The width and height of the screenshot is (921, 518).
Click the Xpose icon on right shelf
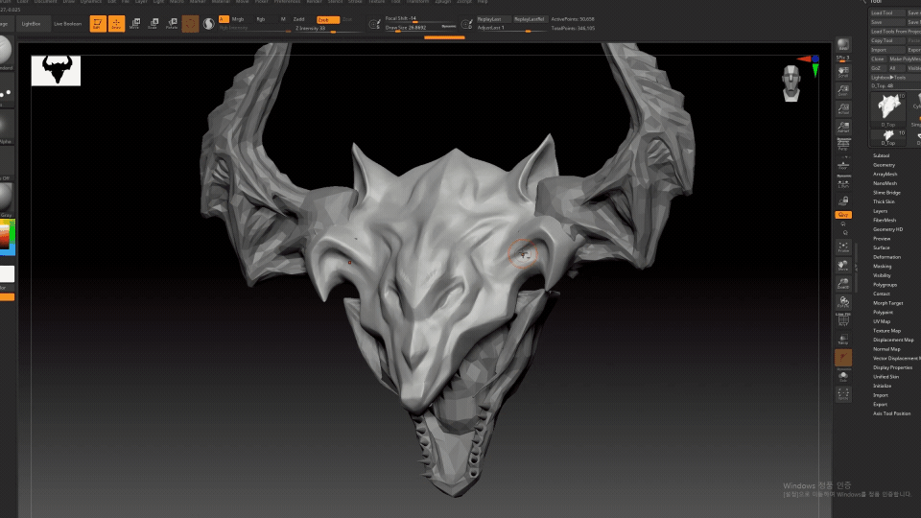pos(843,394)
